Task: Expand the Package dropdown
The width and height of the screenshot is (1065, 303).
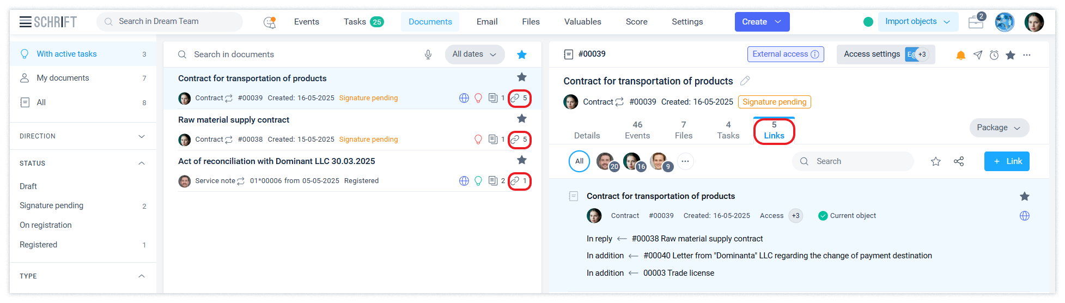Action: click(x=999, y=128)
